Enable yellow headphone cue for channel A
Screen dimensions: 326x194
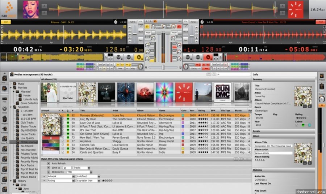(x=147, y=26)
